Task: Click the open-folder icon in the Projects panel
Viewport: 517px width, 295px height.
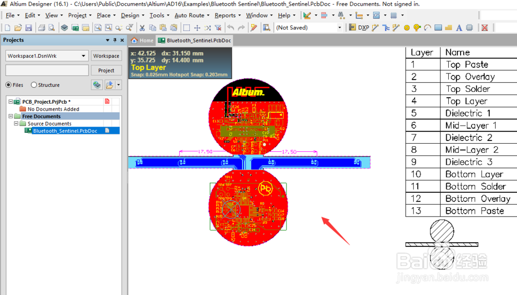Action: pos(110,85)
